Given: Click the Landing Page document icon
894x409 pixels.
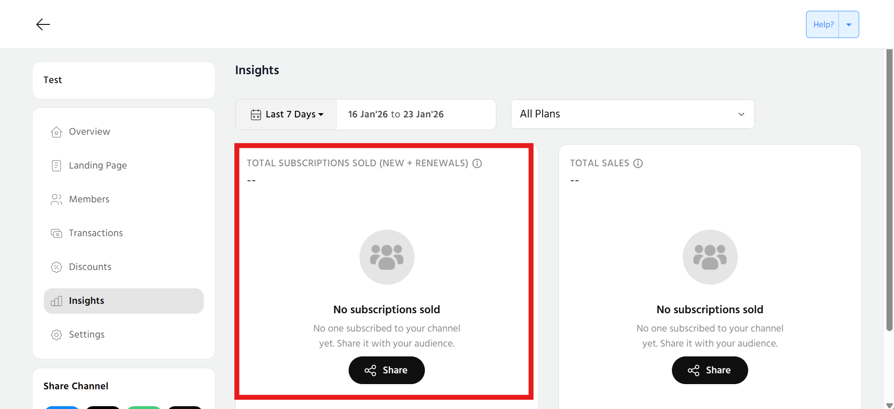Looking at the screenshot, I should click(56, 166).
